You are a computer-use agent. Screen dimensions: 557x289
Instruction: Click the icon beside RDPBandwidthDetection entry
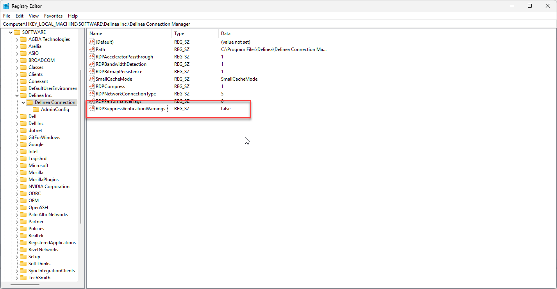[92, 64]
